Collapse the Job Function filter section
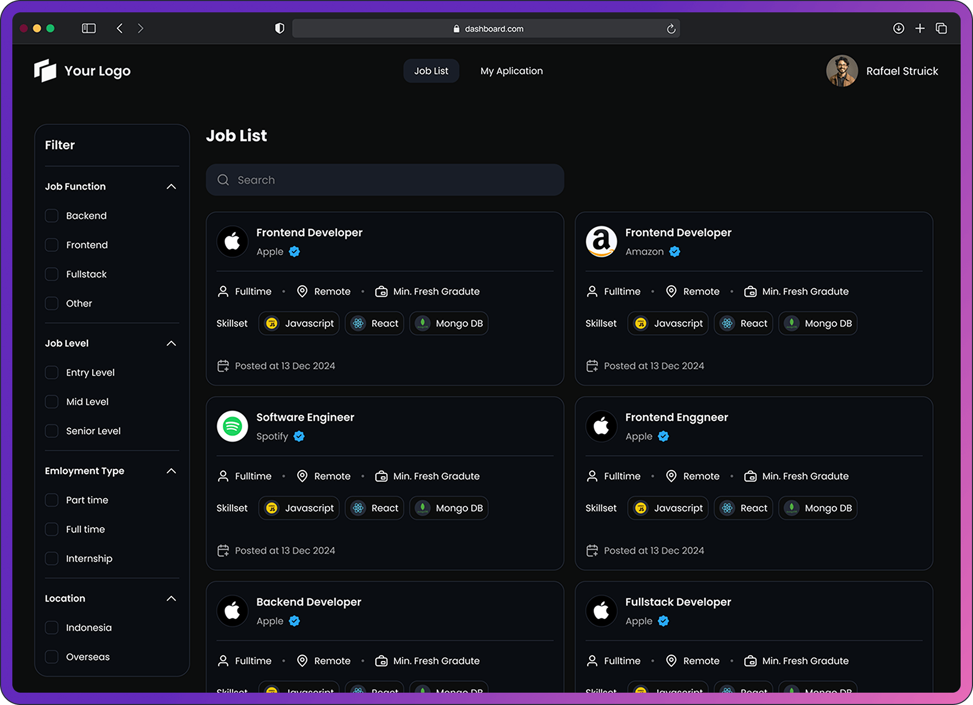Image resolution: width=973 pixels, height=705 pixels. (171, 187)
